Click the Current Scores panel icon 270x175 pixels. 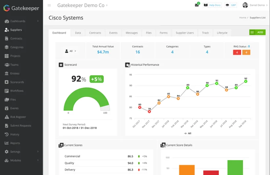tap(61, 145)
